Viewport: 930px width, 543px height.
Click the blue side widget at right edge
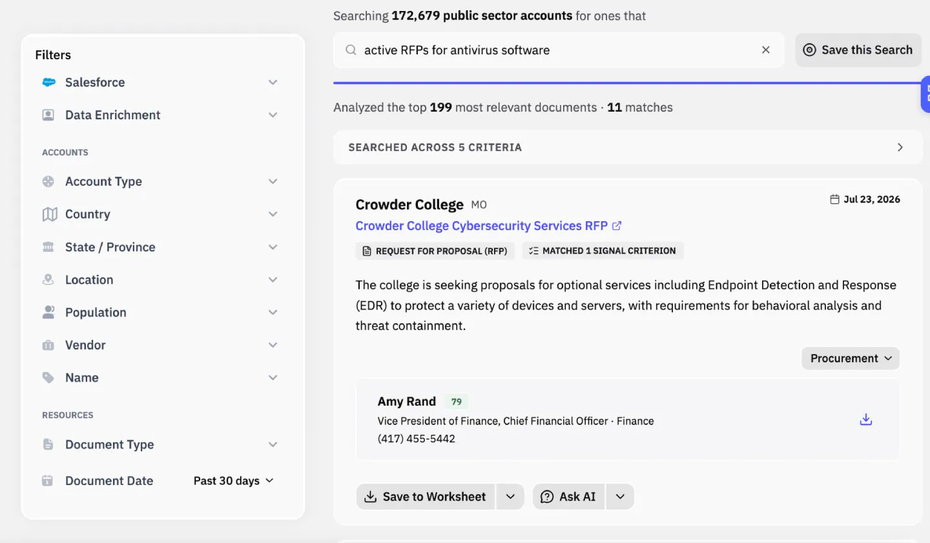[925, 94]
